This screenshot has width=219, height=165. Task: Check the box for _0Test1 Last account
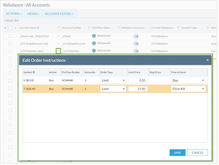pos(10,36)
